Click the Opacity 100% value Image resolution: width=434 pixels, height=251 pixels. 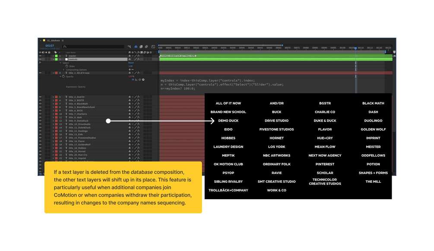131,76
